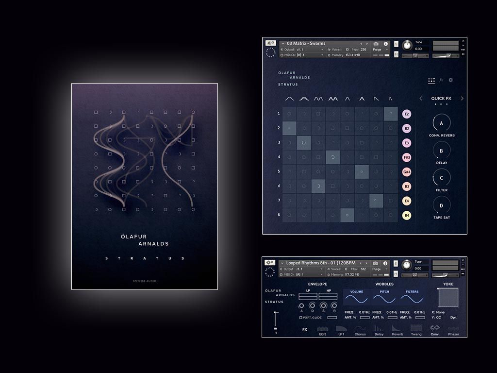
Task: Click the matrix grid view icon
Action: click(x=431, y=80)
